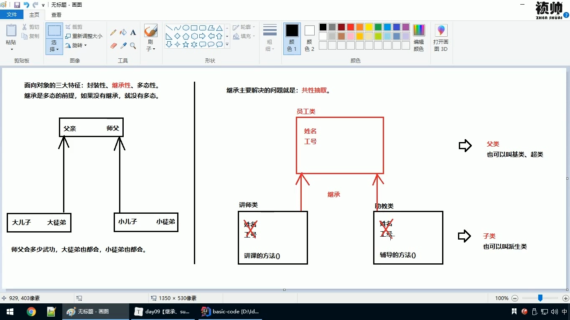Choose the dark green color swatch

tap(378, 27)
